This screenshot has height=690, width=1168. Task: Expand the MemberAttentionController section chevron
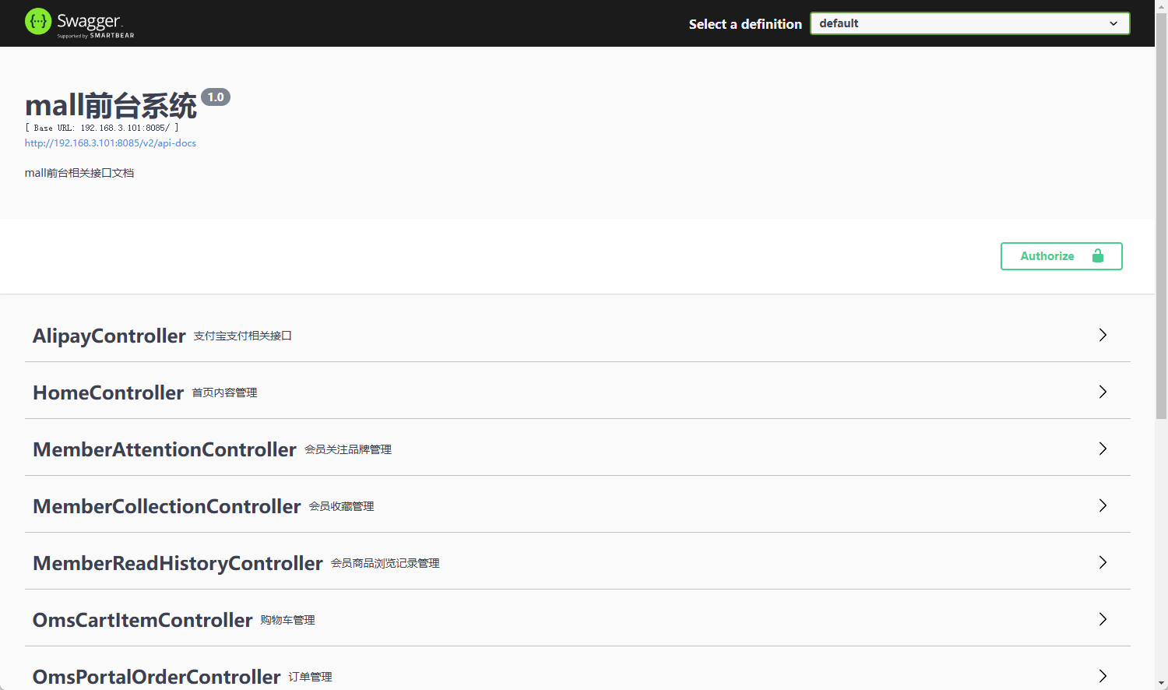(x=1103, y=449)
